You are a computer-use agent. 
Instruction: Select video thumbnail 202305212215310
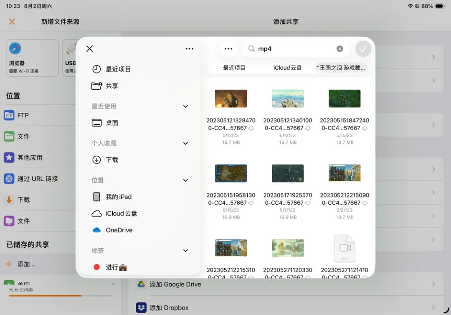coord(231,248)
